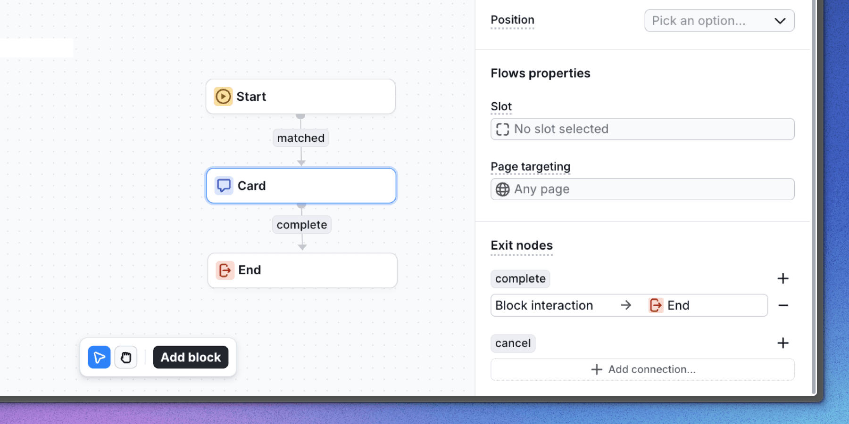Image resolution: width=849 pixels, height=424 pixels.
Task: Add a connection to the complete exit node
Action: [782, 278]
